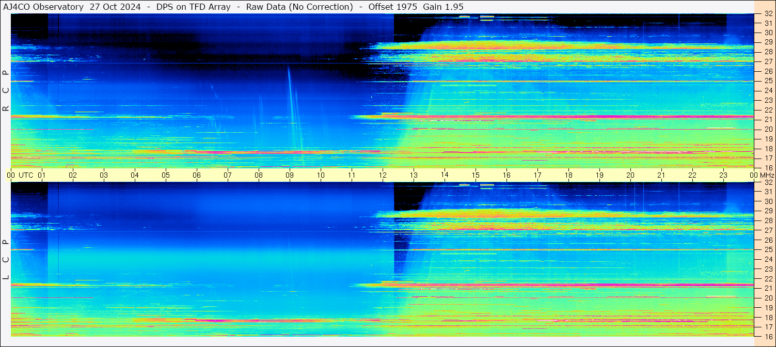Select hour 03 on the time axis
776x347 pixels.
(104, 175)
